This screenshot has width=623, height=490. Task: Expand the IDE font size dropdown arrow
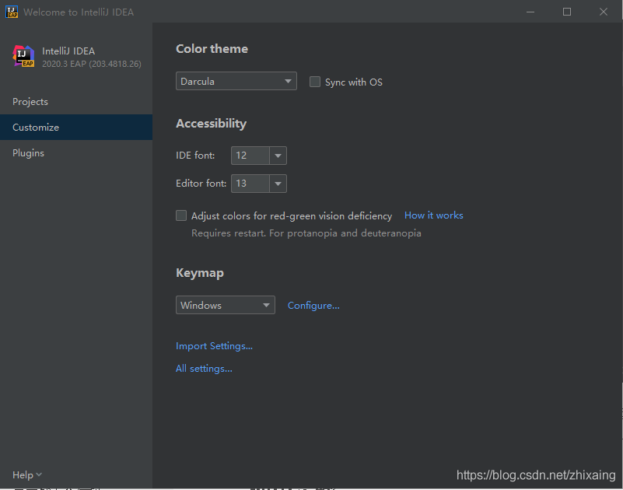[278, 156]
